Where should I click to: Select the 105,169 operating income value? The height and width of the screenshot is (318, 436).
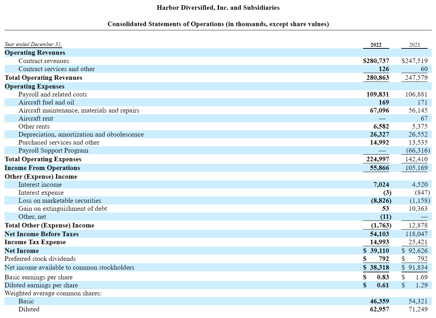pos(416,168)
